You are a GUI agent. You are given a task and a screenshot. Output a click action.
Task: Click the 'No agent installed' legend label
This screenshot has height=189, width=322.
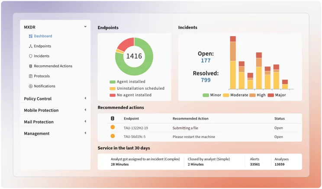coord(134,95)
